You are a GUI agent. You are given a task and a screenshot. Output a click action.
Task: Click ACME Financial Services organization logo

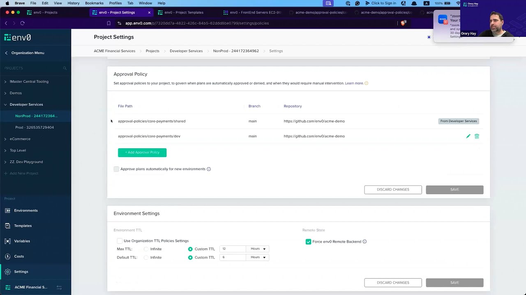tap(8, 287)
